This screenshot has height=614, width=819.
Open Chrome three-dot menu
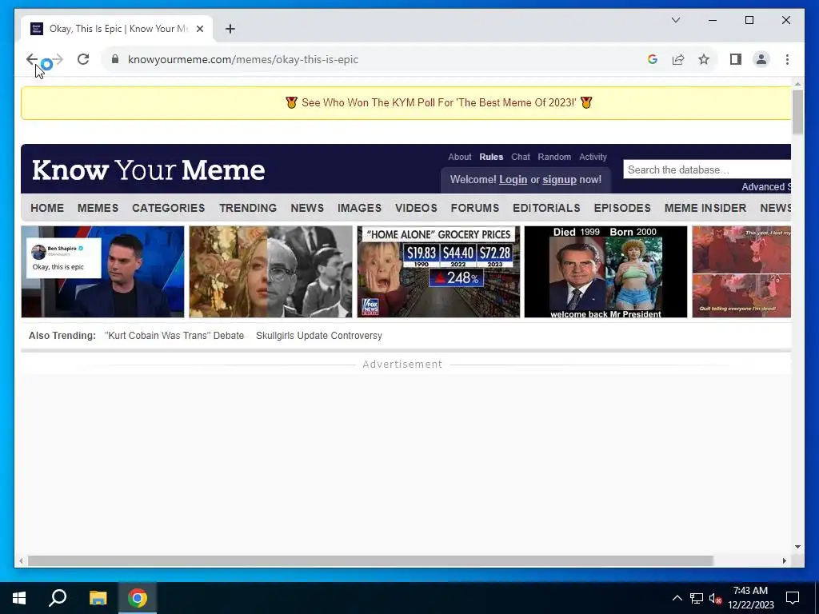click(x=787, y=59)
